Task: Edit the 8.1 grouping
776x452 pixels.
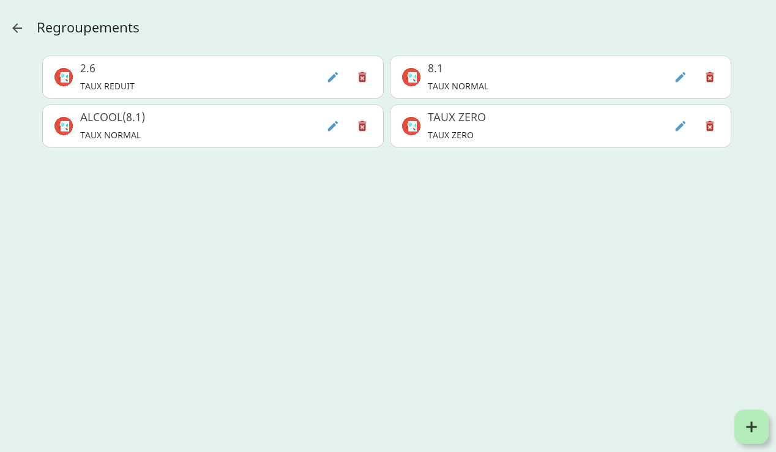Action: 681,77
